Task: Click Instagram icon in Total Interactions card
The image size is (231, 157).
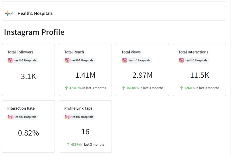Action: pyautogui.click(x=181, y=60)
